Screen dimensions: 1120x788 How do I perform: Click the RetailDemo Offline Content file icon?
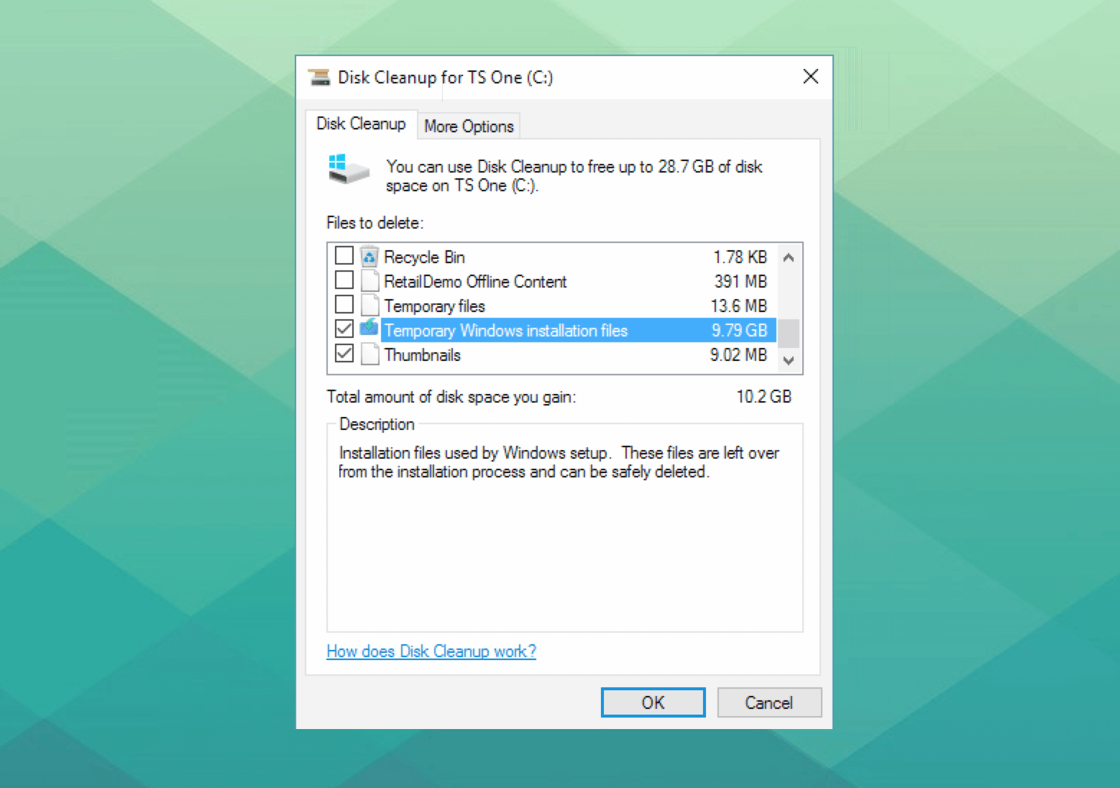[369, 280]
